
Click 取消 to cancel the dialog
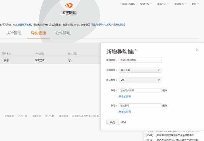click(x=124, y=122)
